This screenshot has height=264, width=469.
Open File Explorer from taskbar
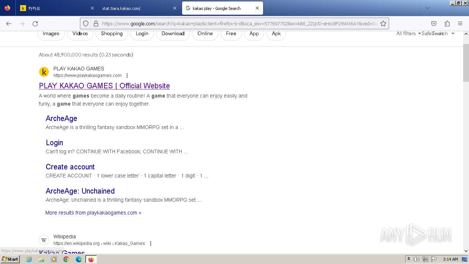pyautogui.click(x=41, y=259)
